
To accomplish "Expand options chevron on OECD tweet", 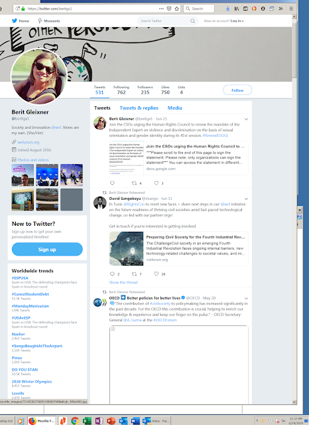I will [x=246, y=298].
